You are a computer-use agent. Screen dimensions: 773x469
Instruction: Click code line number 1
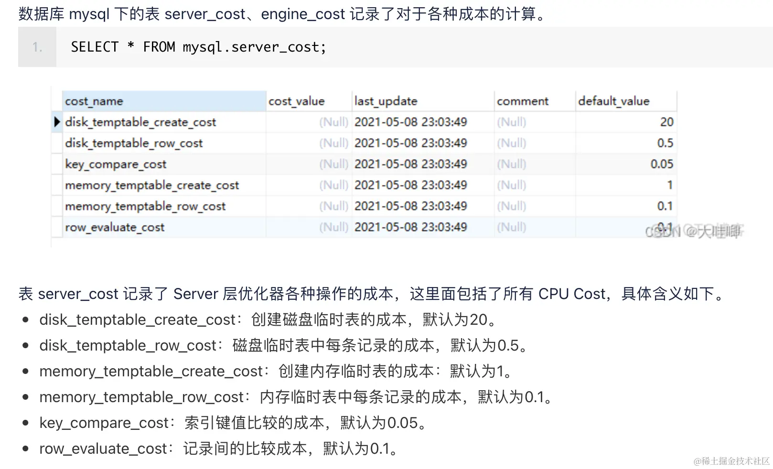pos(37,47)
